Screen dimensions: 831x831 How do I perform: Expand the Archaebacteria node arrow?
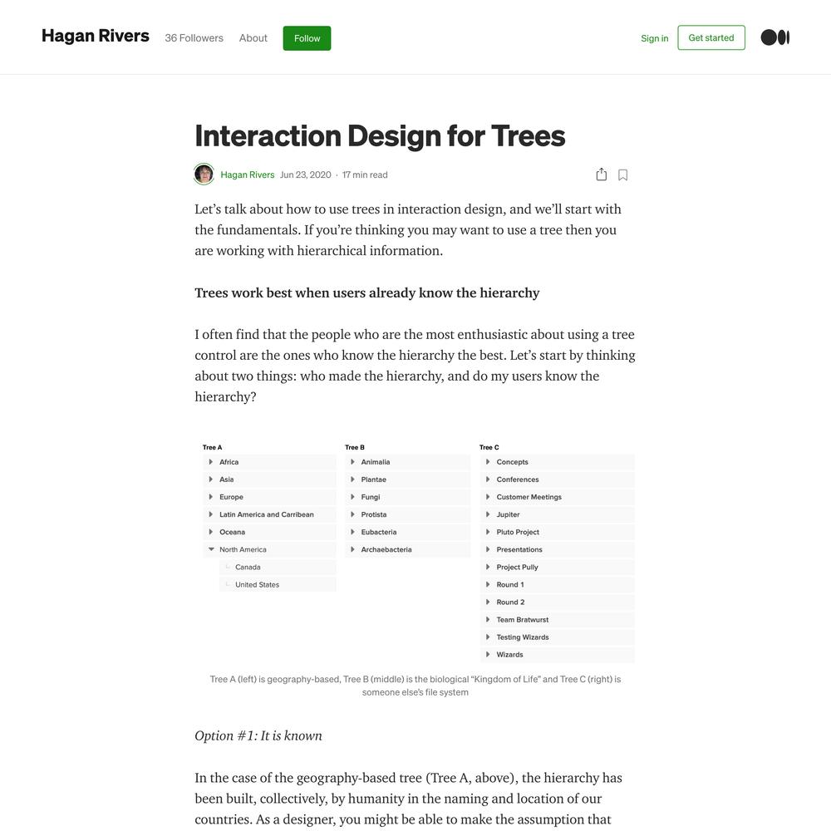pos(352,549)
